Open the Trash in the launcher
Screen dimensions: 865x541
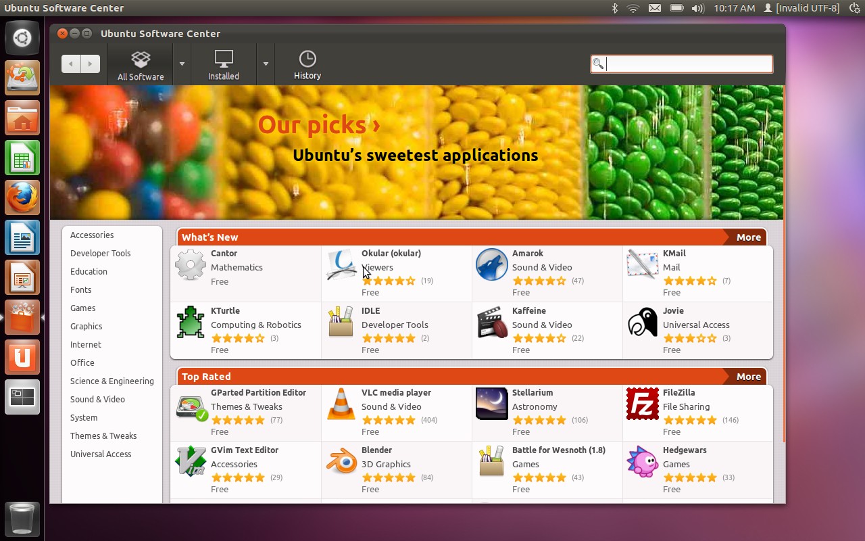pyautogui.click(x=22, y=519)
